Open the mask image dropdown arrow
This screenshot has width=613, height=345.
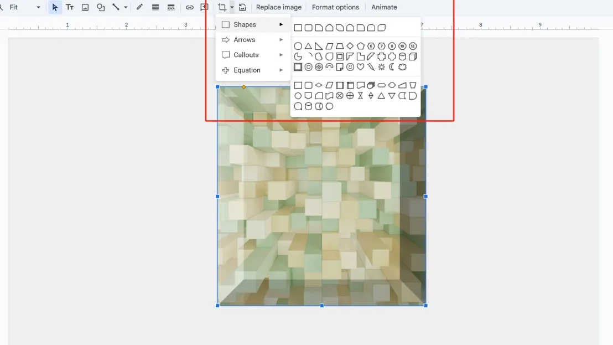[232, 7]
